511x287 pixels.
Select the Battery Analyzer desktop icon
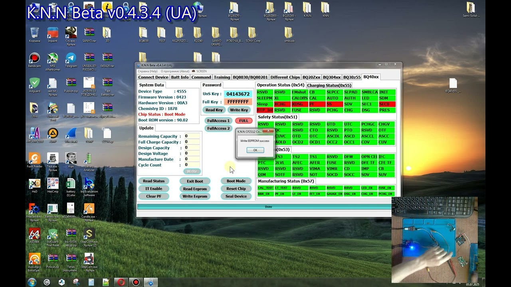pyautogui.click(x=89, y=162)
